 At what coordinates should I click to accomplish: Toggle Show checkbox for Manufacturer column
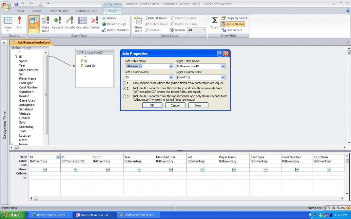click(171, 170)
